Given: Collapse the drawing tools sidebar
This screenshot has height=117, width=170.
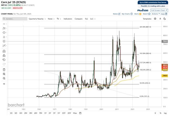Looking at the screenshot, I should [x=4, y=84].
